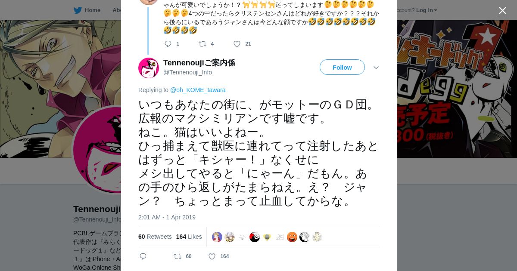Follow Tennenouji_Info account
Image resolution: width=517 pixels, height=271 pixels.
[x=342, y=67]
